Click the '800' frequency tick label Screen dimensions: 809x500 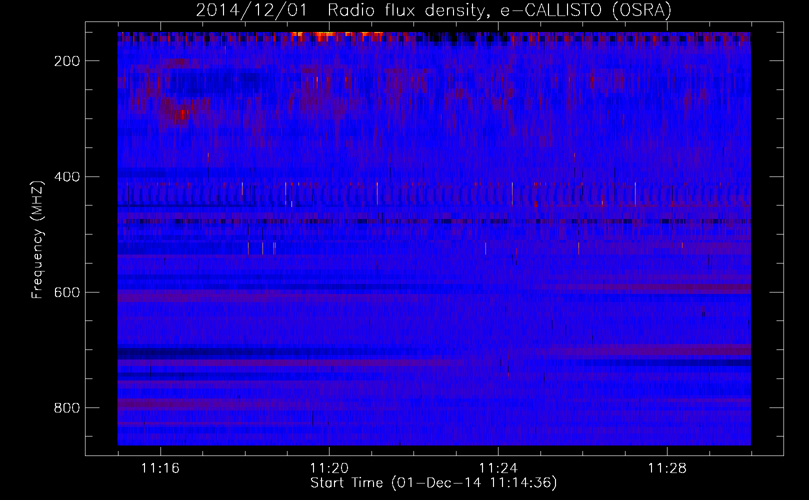(67, 408)
